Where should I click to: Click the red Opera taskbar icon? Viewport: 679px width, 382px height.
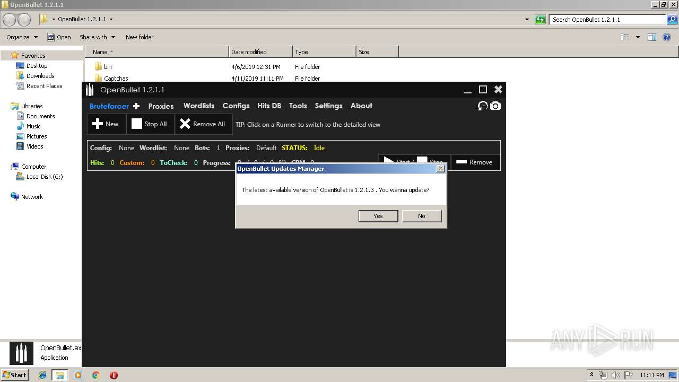point(114,375)
